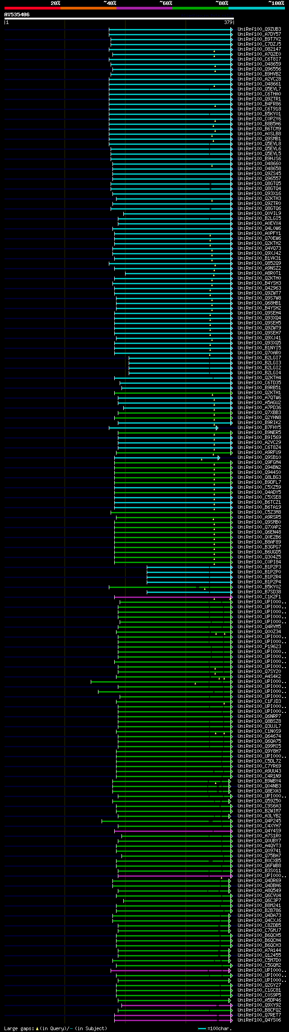Click the purple alignment bar for UniRef100_C1K2F1
Image resolution: width=289 pixels, height=1032 pixels.
click(173, 597)
